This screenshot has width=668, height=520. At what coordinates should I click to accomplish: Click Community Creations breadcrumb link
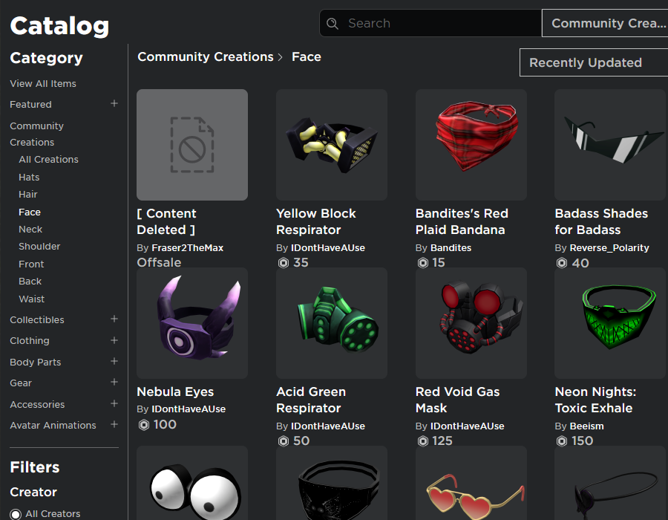pos(206,56)
